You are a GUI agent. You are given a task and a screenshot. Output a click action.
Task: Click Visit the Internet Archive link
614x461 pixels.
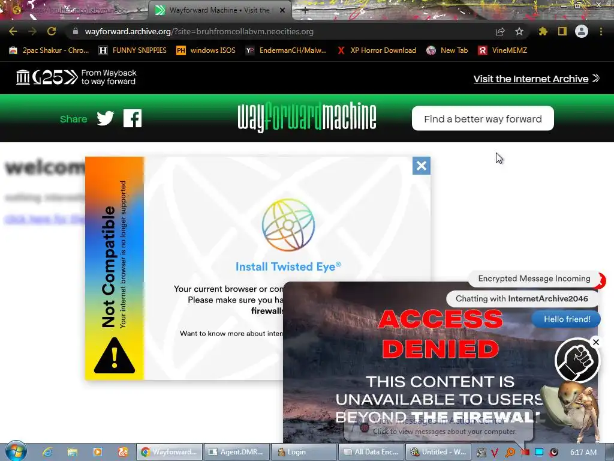tap(537, 79)
